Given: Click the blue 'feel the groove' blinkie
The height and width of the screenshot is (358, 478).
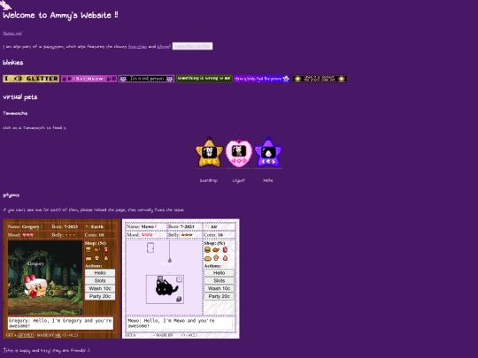Looking at the screenshot, I should pyautogui.click(x=262, y=79).
